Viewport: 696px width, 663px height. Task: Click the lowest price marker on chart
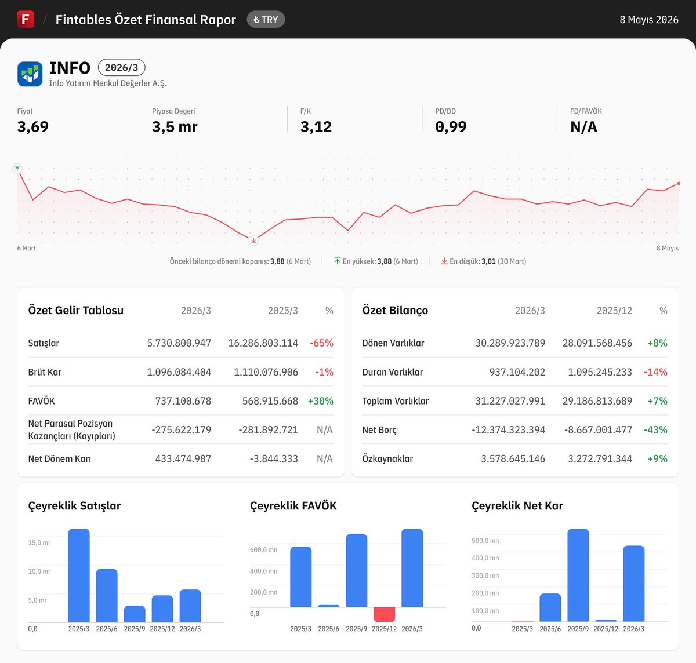[253, 240]
